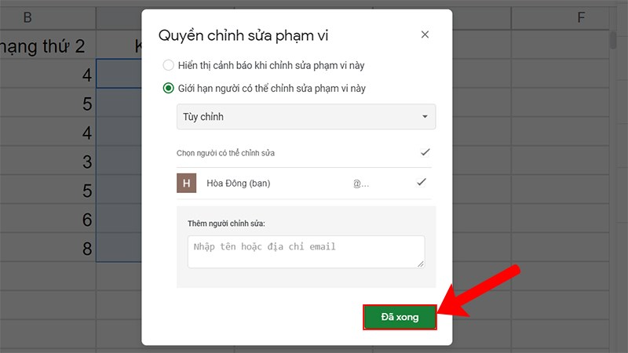
Task: Select 'Hiển thị cảnh báo' radio option
Action: pos(168,65)
